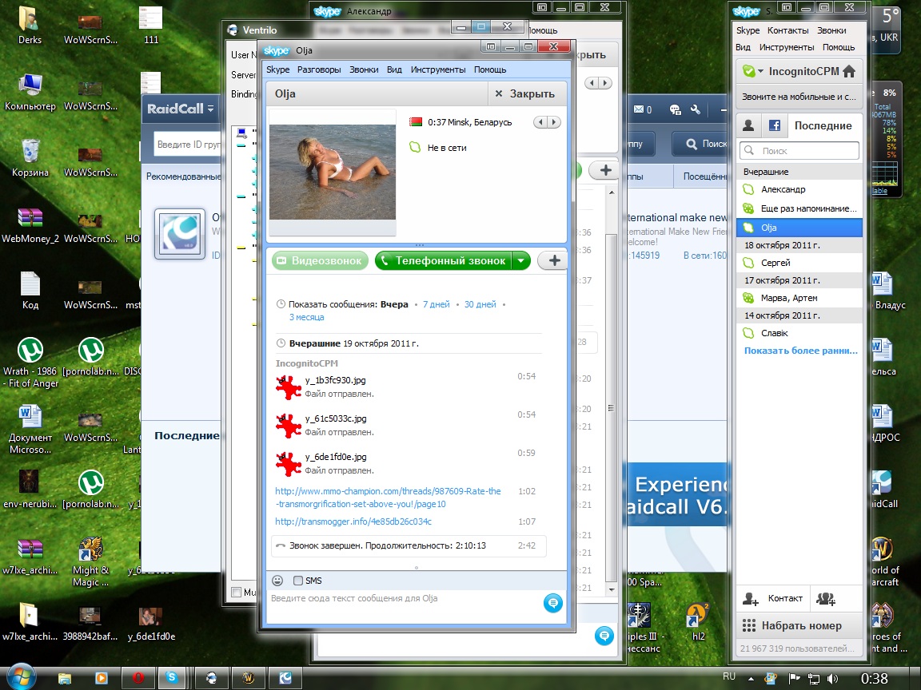Select the Еще раз напоминание conversation
921x690 pixels.
(x=799, y=208)
